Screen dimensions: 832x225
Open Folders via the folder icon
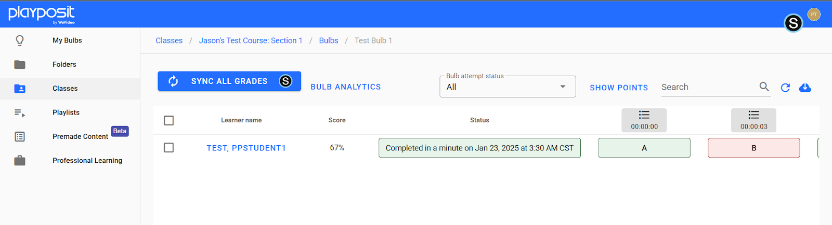(20, 65)
